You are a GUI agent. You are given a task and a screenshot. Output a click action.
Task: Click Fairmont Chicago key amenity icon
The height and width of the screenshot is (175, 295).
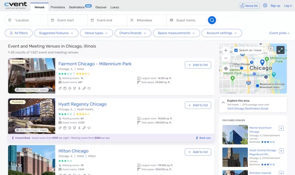tap(84, 88)
